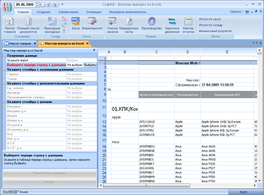Image resolution: width=264 pixels, height=195 pixels.
Task: Open the Операции ribbon tab
Action: [94, 12]
